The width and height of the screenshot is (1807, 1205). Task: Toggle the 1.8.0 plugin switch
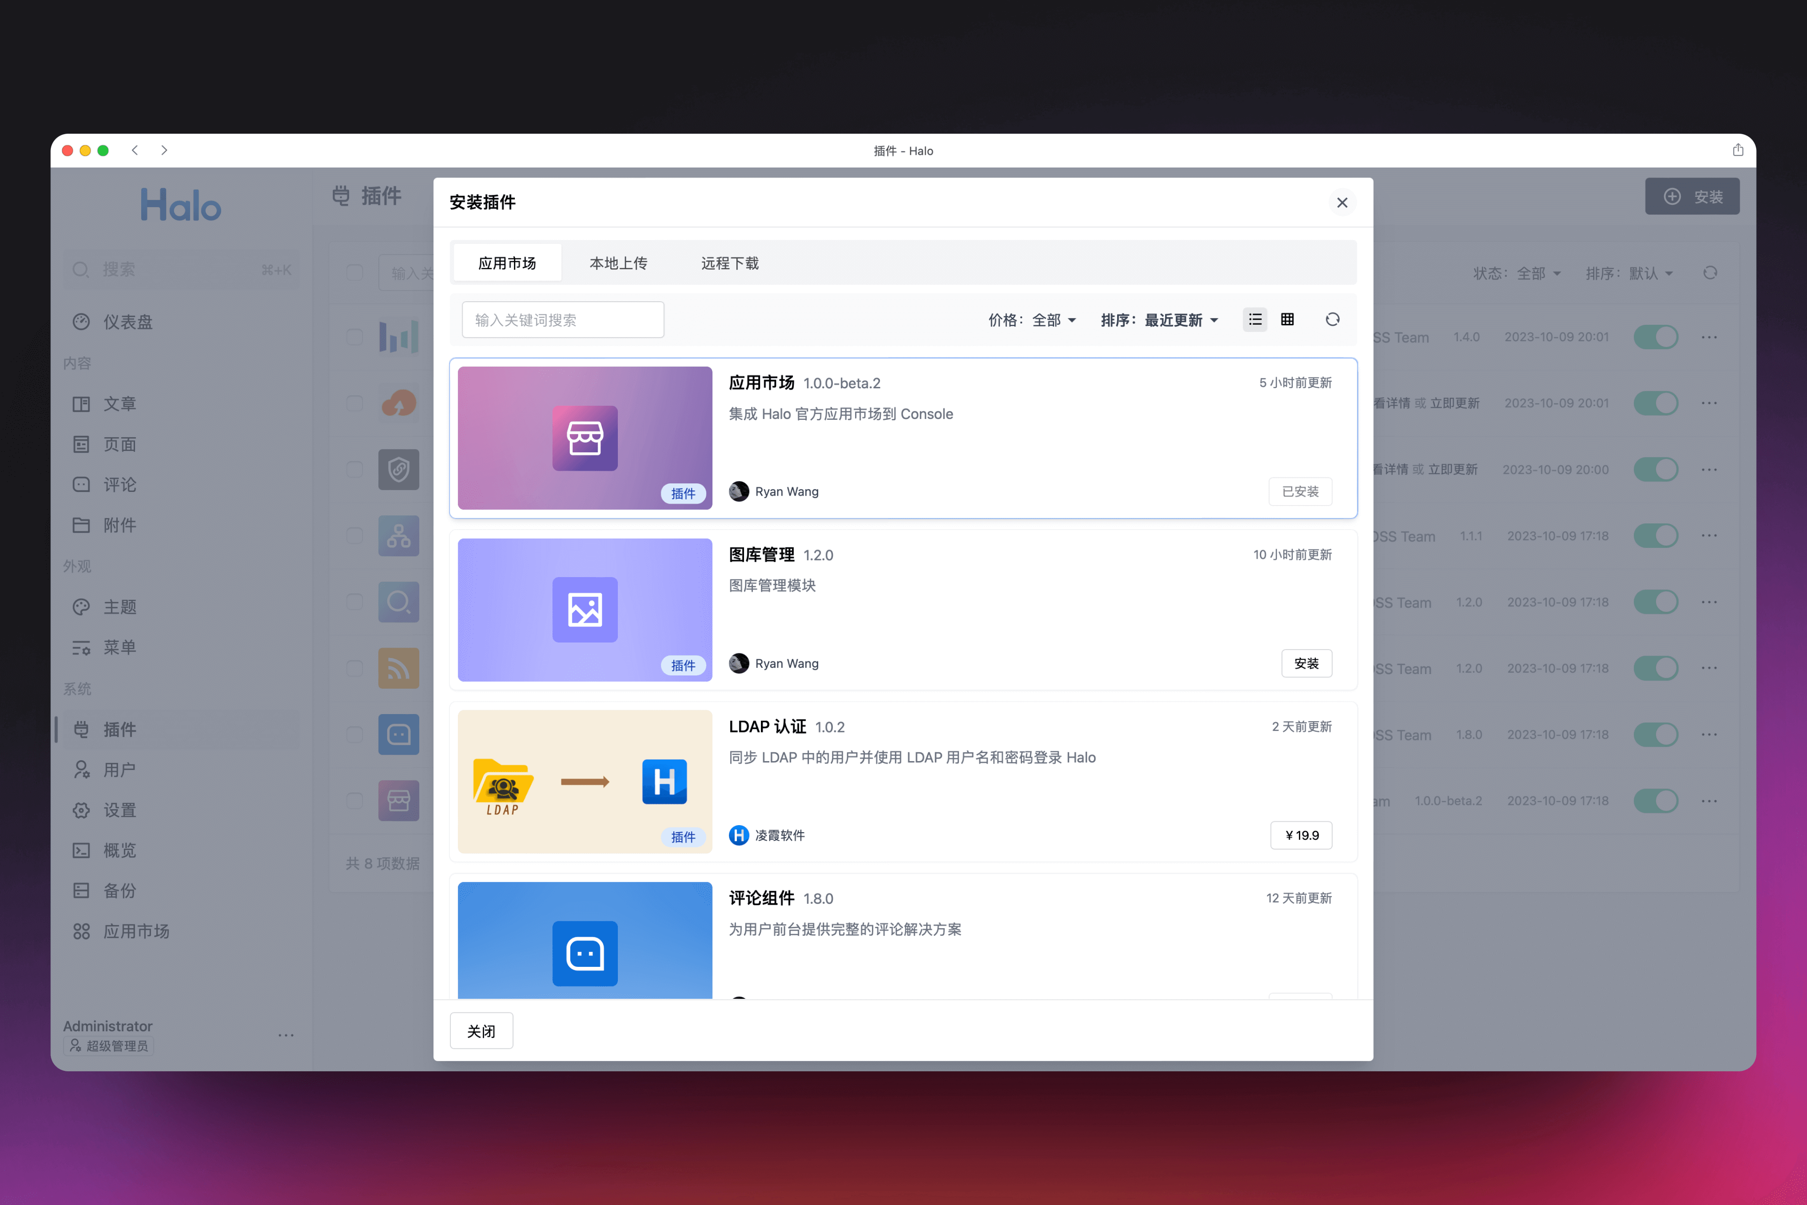(1655, 735)
